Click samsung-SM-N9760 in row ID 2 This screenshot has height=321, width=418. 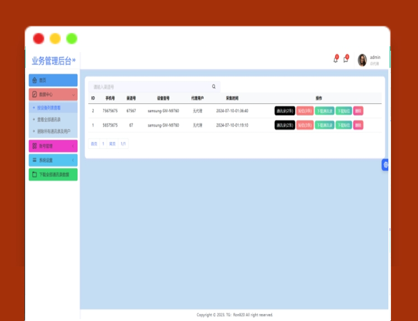pyautogui.click(x=163, y=111)
